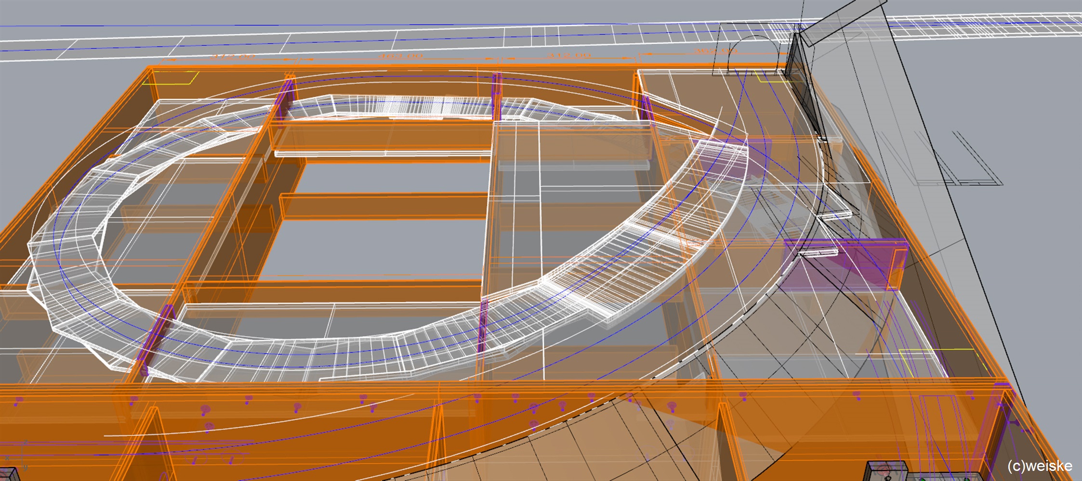Click the 463.00 dimension label

coord(400,56)
